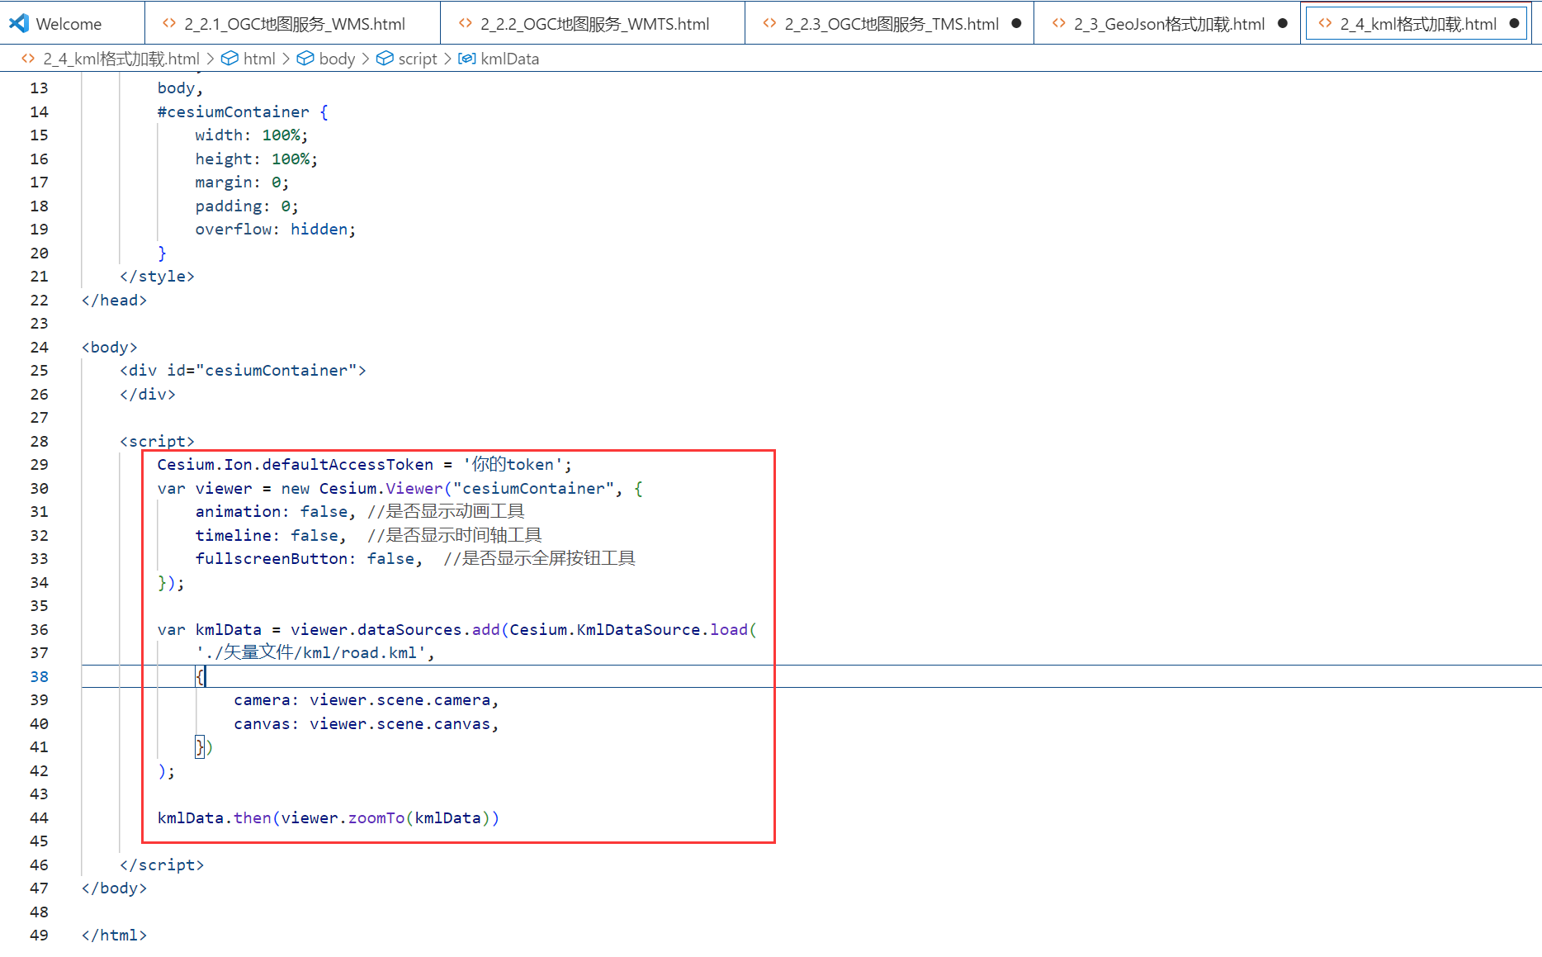
Task: Click 'timeline: false' on line 32
Action: tap(266, 536)
